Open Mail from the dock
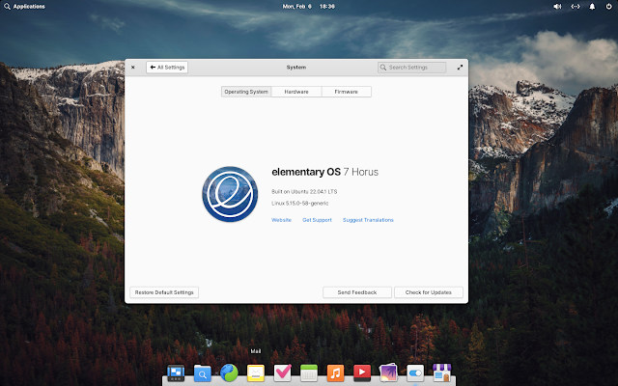The height and width of the screenshot is (386, 618). 255,372
